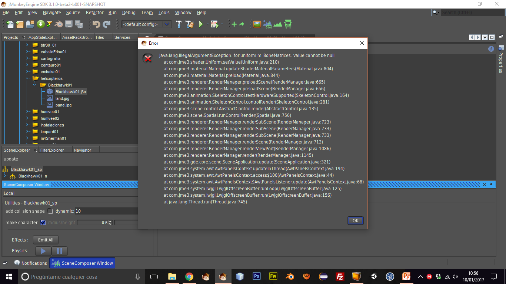Click the blue info icon in editor
Viewport: 506px width, 284px height.
coord(491,49)
